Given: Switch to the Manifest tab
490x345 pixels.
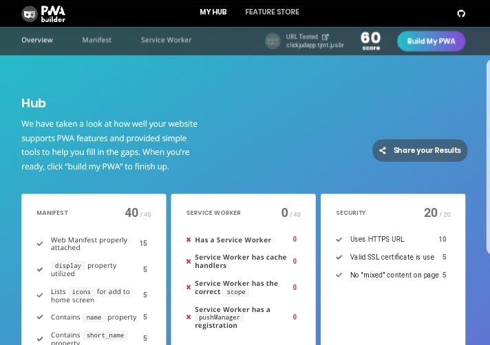Looking at the screenshot, I should pos(96,40).
